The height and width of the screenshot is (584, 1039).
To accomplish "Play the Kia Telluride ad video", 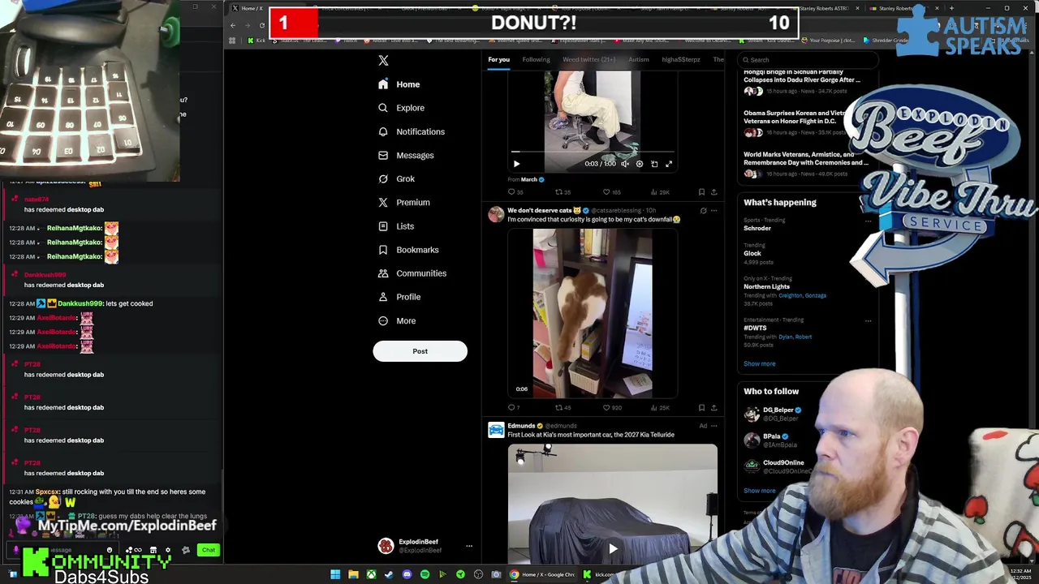I will click(613, 548).
